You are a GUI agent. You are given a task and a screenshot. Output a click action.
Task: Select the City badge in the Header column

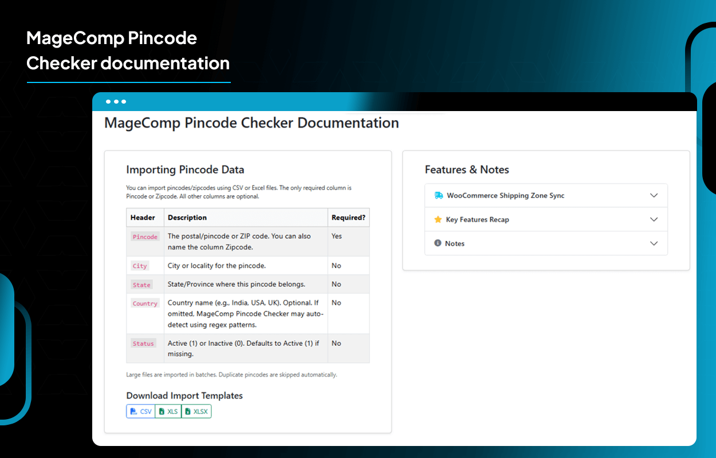click(x=140, y=266)
